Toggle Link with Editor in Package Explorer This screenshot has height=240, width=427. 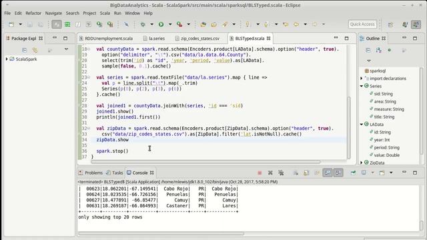35,50
